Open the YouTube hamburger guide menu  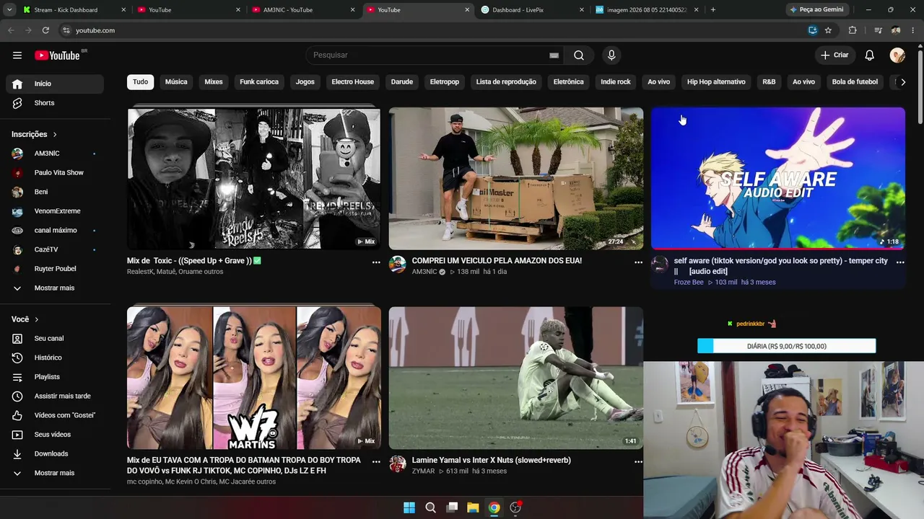17,56
